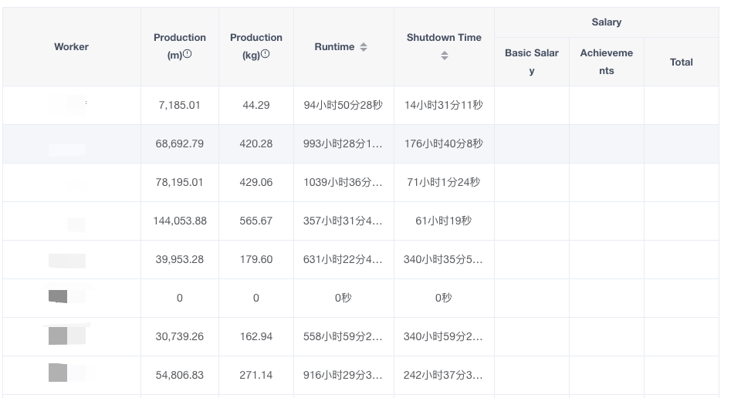Click shutdown time starting 340小时59分

click(444, 337)
